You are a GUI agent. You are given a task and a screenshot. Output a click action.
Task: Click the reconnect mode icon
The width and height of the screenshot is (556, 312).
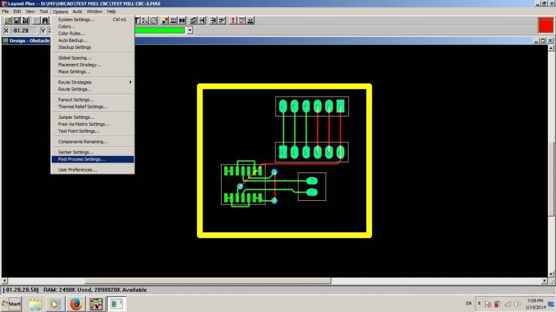(x=182, y=21)
